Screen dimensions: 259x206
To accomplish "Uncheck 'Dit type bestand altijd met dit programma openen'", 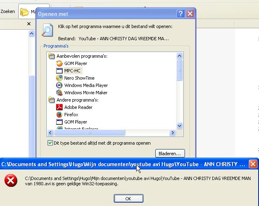I will point(50,143).
